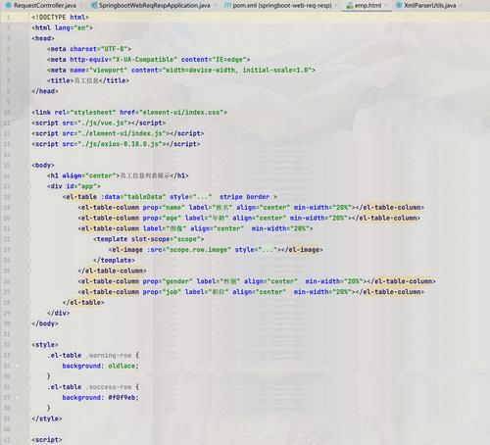Image resolution: width=490 pixels, height=445 pixels.
Task: Click the XmlParserUtils.java class icon
Action: (x=399, y=5)
